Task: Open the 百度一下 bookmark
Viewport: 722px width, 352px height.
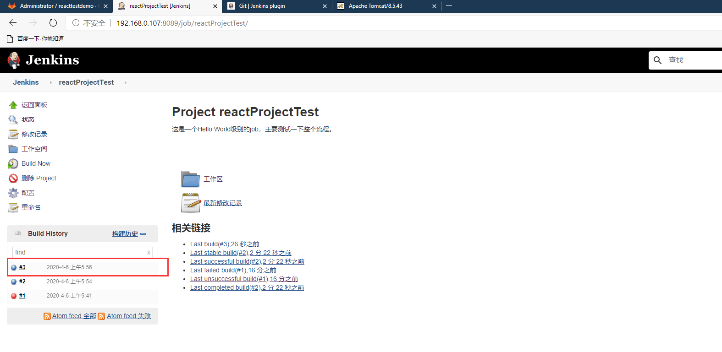Action: tap(35, 39)
